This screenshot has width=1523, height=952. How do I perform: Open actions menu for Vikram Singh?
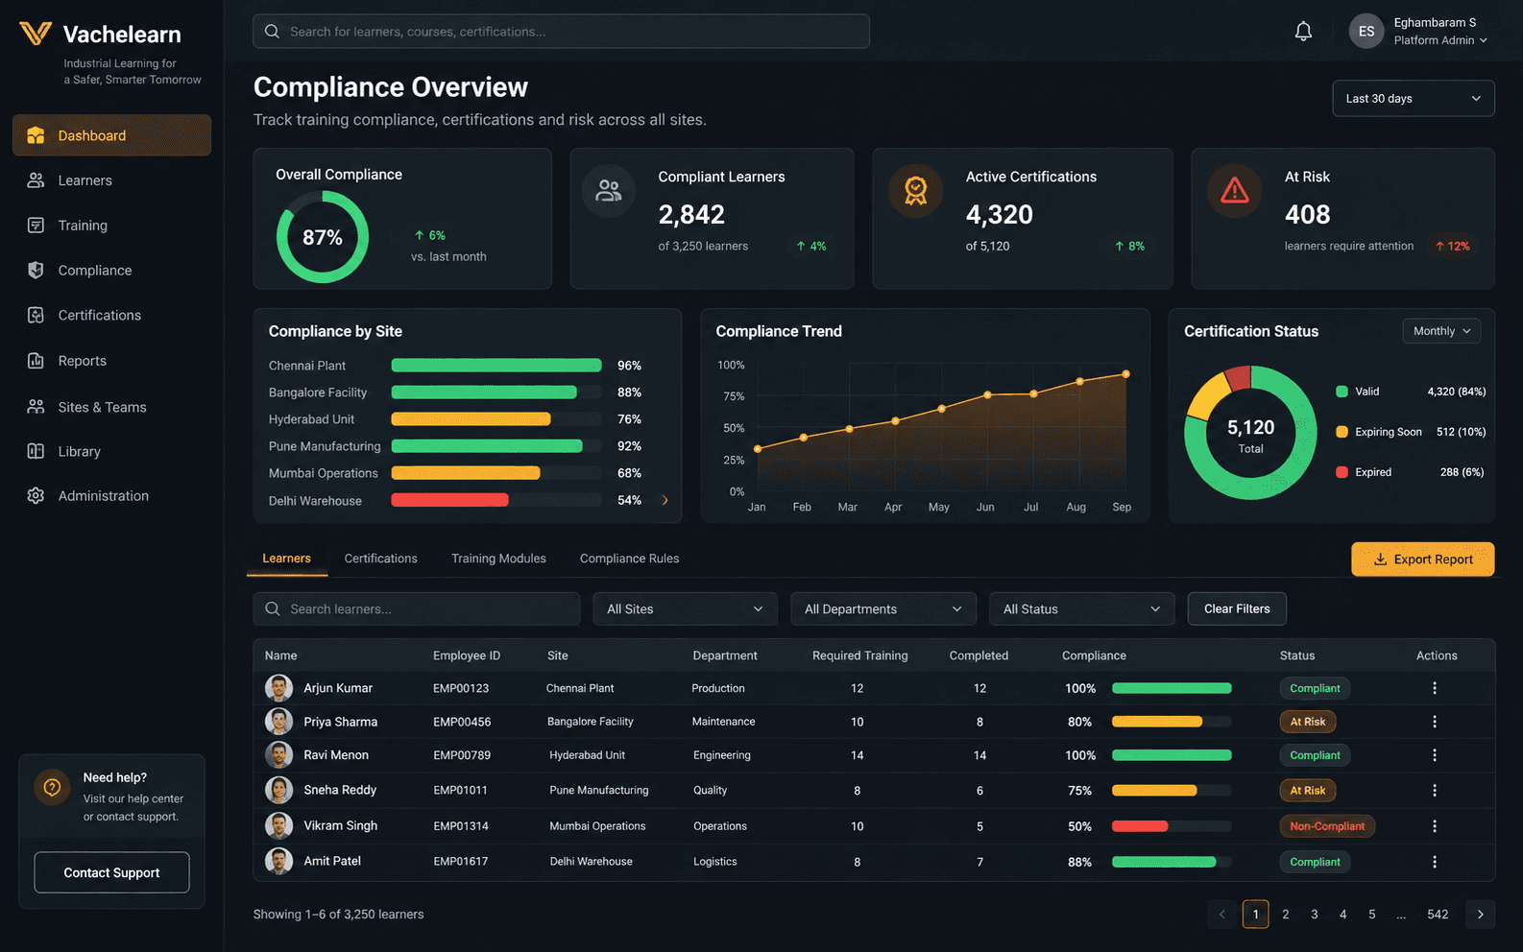(1435, 826)
